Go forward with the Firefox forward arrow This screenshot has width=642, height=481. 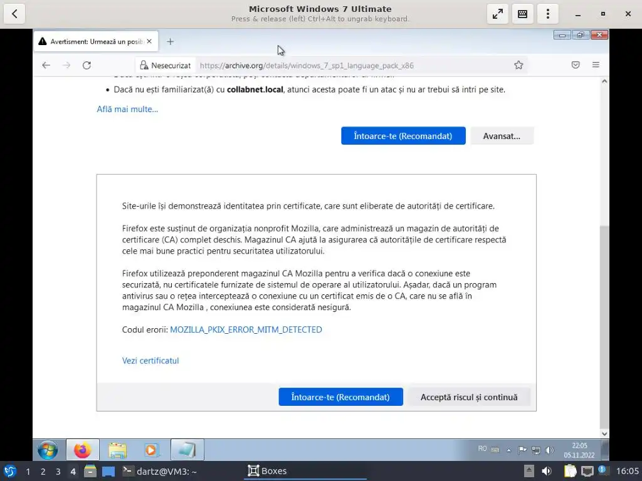[66, 65]
